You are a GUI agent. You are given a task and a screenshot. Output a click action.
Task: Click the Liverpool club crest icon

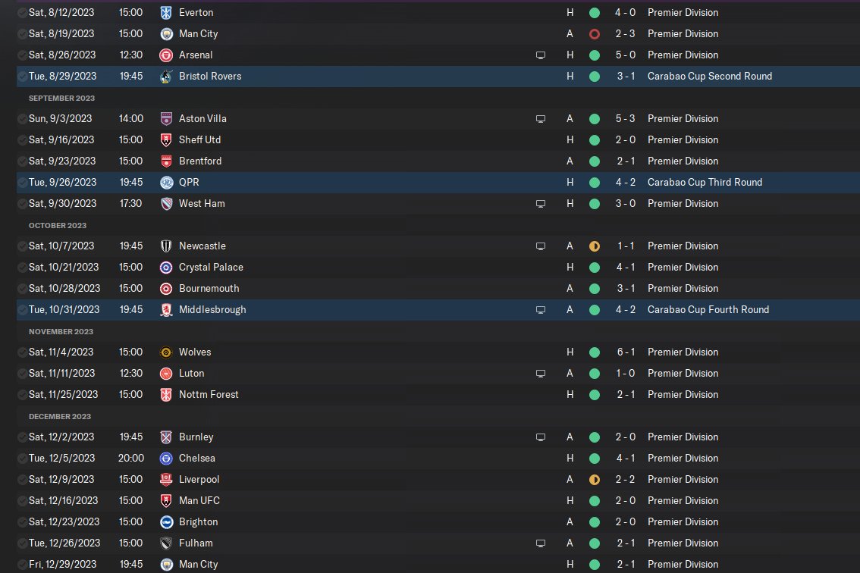pos(166,480)
